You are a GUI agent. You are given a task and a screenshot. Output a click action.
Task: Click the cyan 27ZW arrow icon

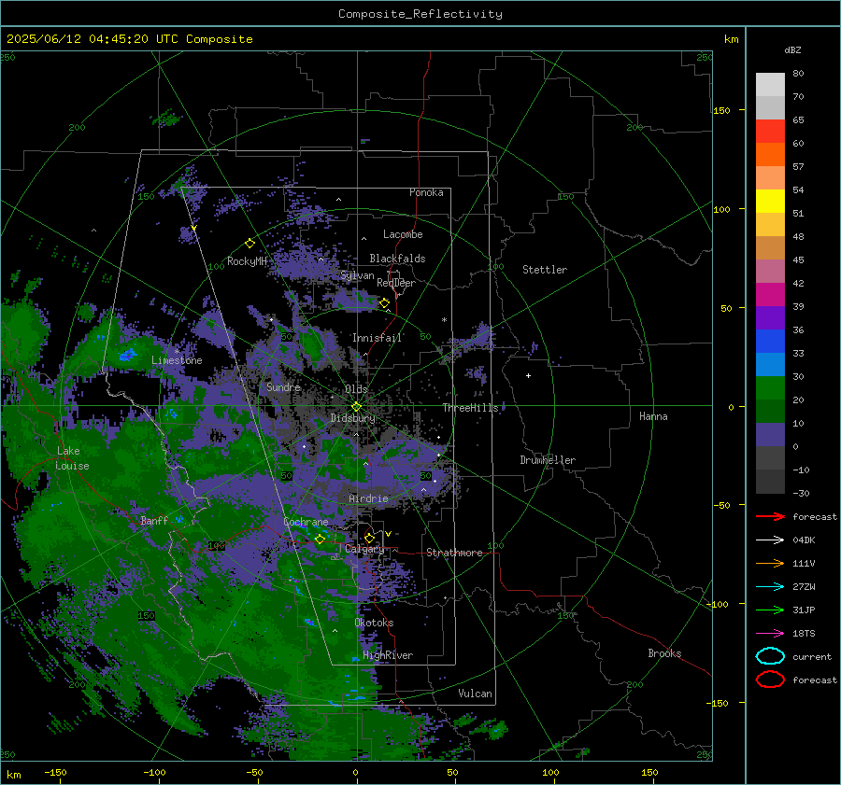[x=770, y=587]
